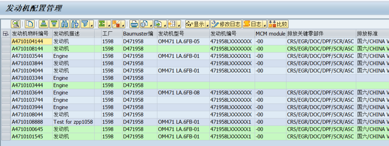The width and height of the screenshot is (389, 146).
Task: Click material number cell A4710108144
Action: click(x=31, y=49)
